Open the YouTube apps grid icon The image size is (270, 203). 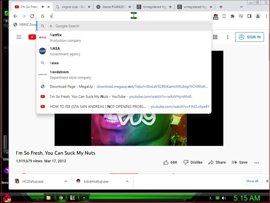(x=215, y=37)
